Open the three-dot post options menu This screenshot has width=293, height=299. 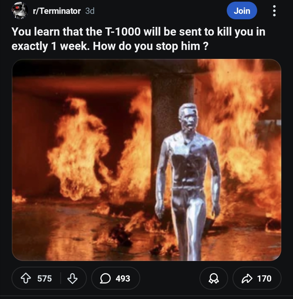[274, 11]
